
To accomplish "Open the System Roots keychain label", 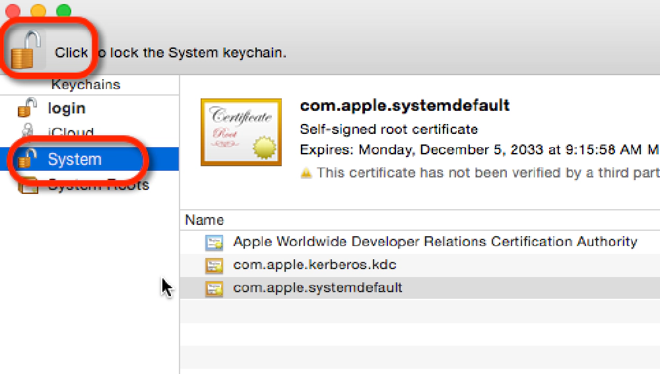I will [x=99, y=185].
